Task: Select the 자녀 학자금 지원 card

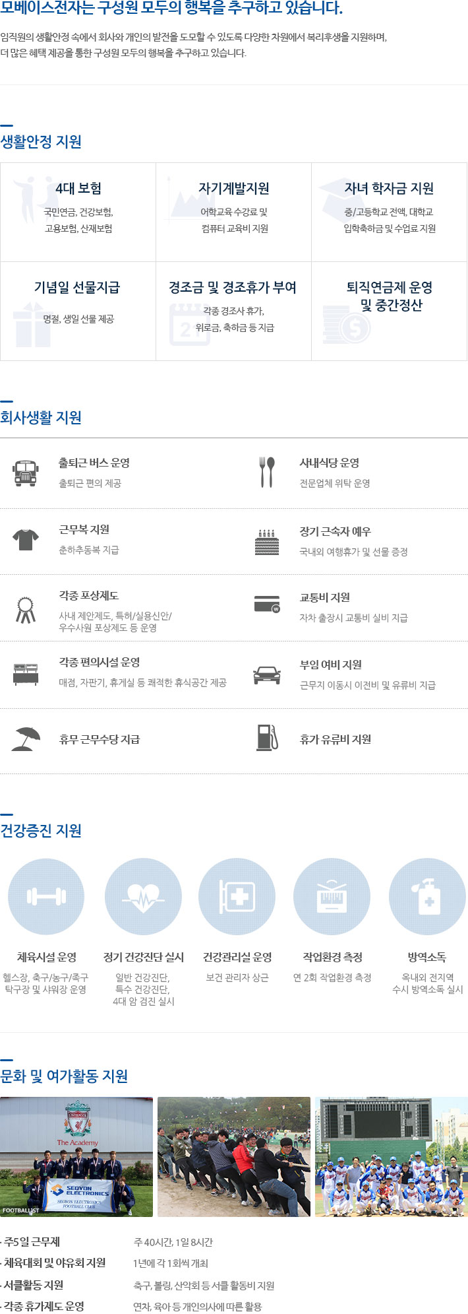Action: (390, 212)
